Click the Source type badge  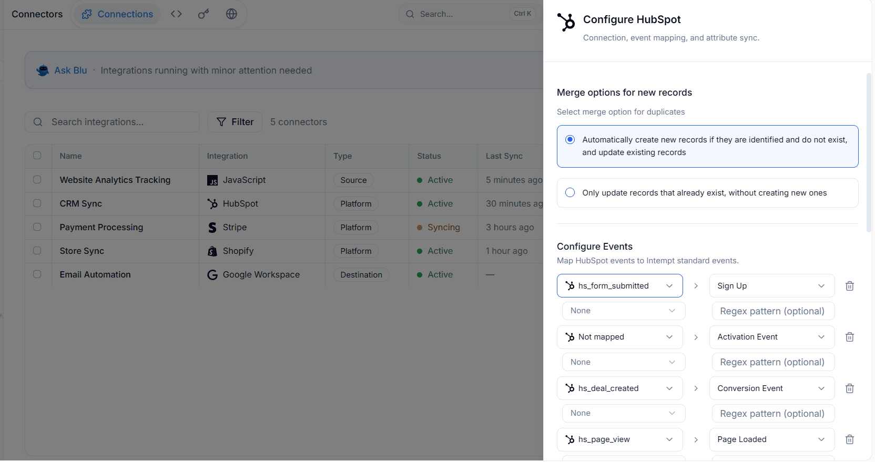(x=353, y=180)
